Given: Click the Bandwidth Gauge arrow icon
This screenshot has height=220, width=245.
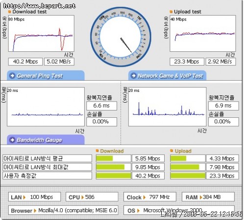Looking at the screenshot, I should (x=12, y=140).
